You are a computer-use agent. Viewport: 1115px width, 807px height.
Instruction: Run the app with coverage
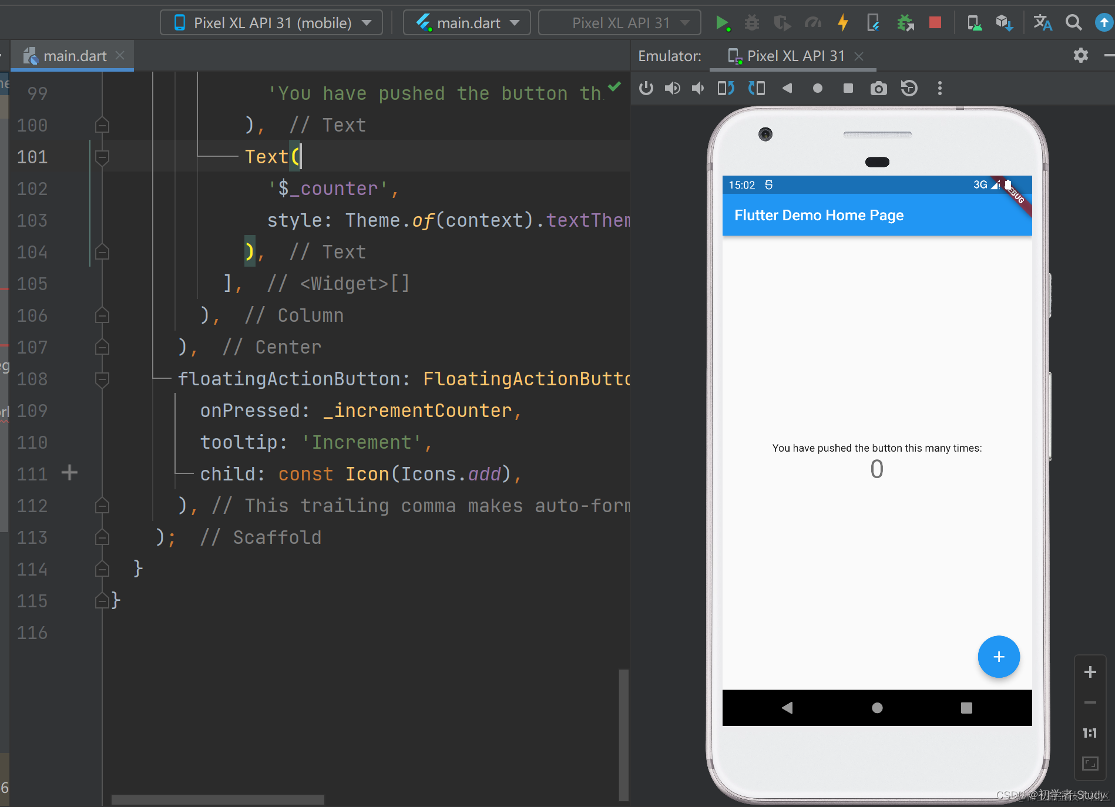click(x=782, y=23)
